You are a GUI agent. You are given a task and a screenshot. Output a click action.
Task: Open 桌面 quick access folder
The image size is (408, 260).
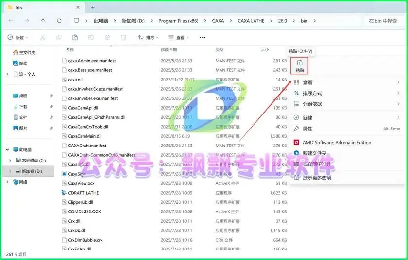point(20,96)
